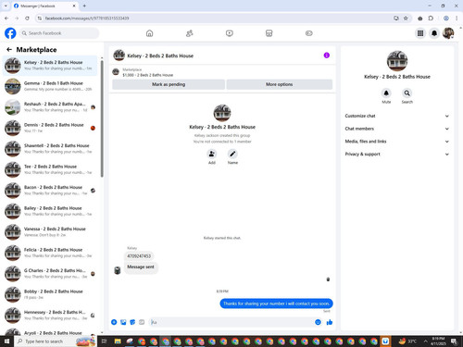Open the notifications bell

[434, 33]
